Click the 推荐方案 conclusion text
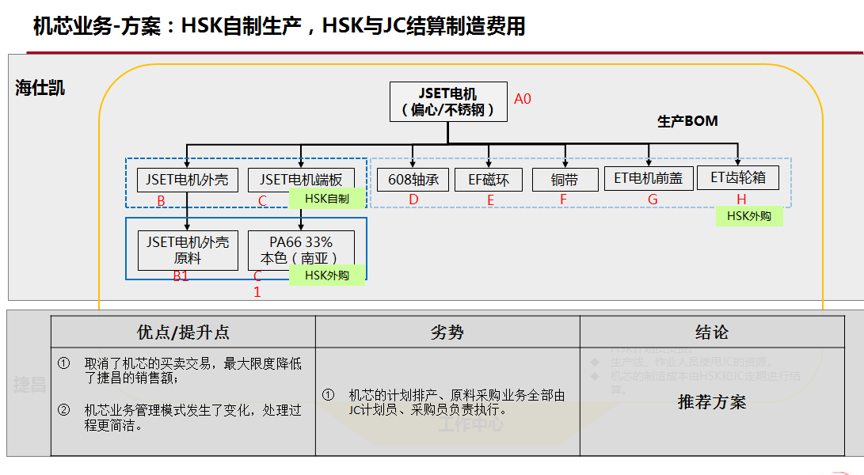Viewport: 864px width, 475px height. (x=711, y=402)
